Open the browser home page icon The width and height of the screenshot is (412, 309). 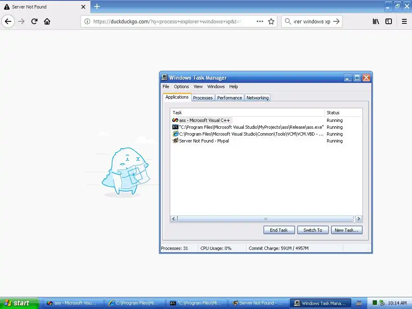coord(47,21)
